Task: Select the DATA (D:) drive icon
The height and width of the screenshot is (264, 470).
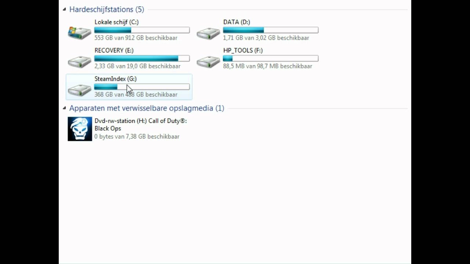Action: pyautogui.click(x=208, y=33)
